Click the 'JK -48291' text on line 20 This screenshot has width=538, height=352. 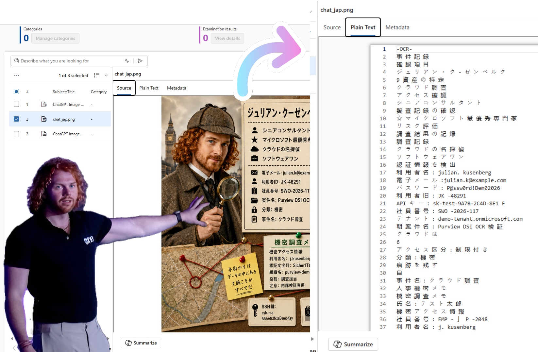click(x=452, y=196)
